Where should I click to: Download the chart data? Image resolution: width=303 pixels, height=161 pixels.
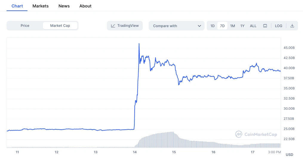pos(292,26)
